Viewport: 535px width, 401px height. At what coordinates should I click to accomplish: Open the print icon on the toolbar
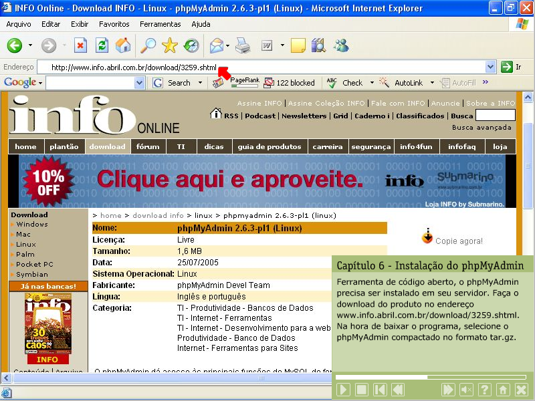242,45
